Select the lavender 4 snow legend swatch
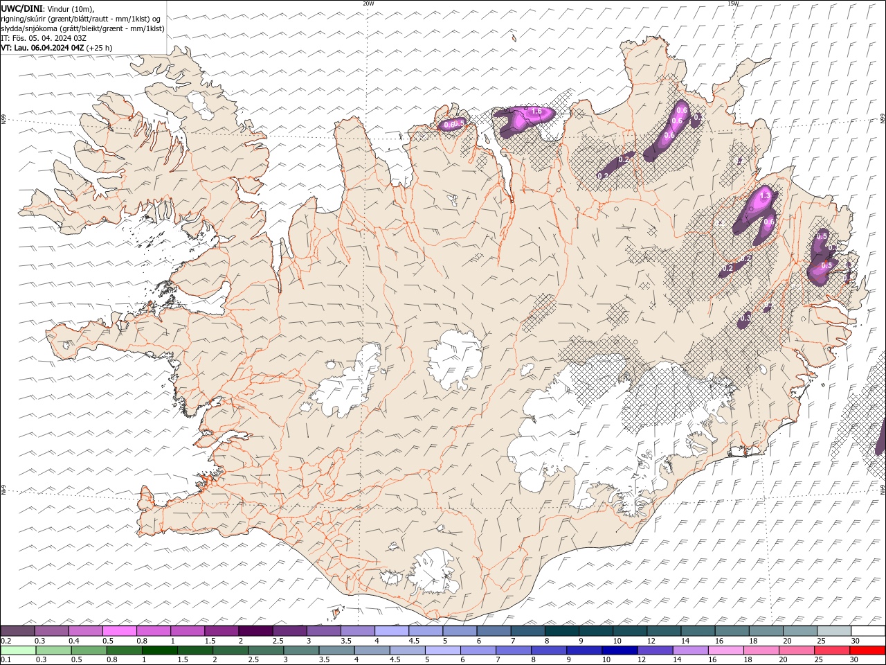886x665 pixels. pos(392,631)
